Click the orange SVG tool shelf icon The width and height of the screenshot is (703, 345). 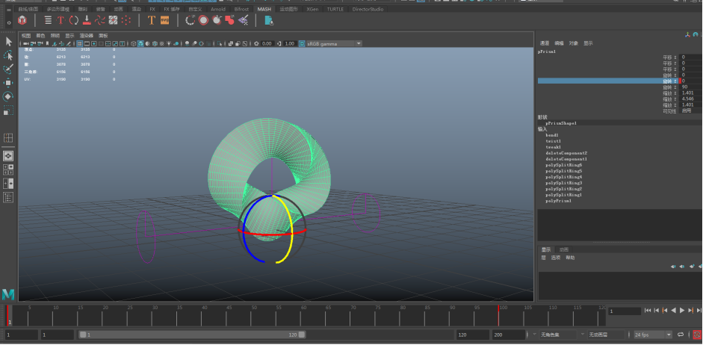coord(164,20)
